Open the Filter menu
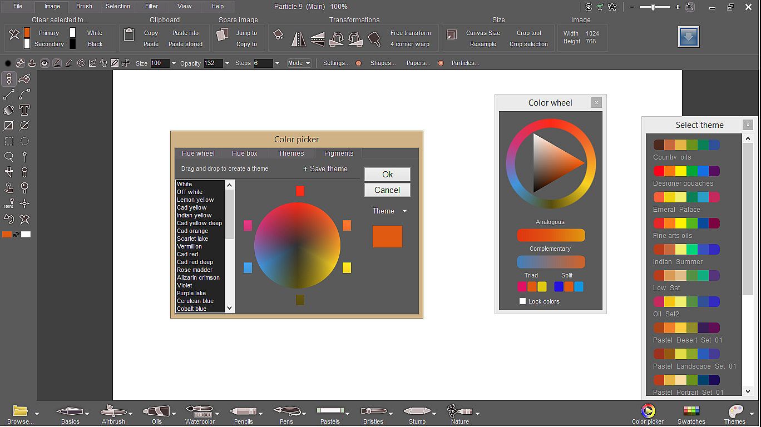761x427 pixels. pyautogui.click(x=151, y=7)
